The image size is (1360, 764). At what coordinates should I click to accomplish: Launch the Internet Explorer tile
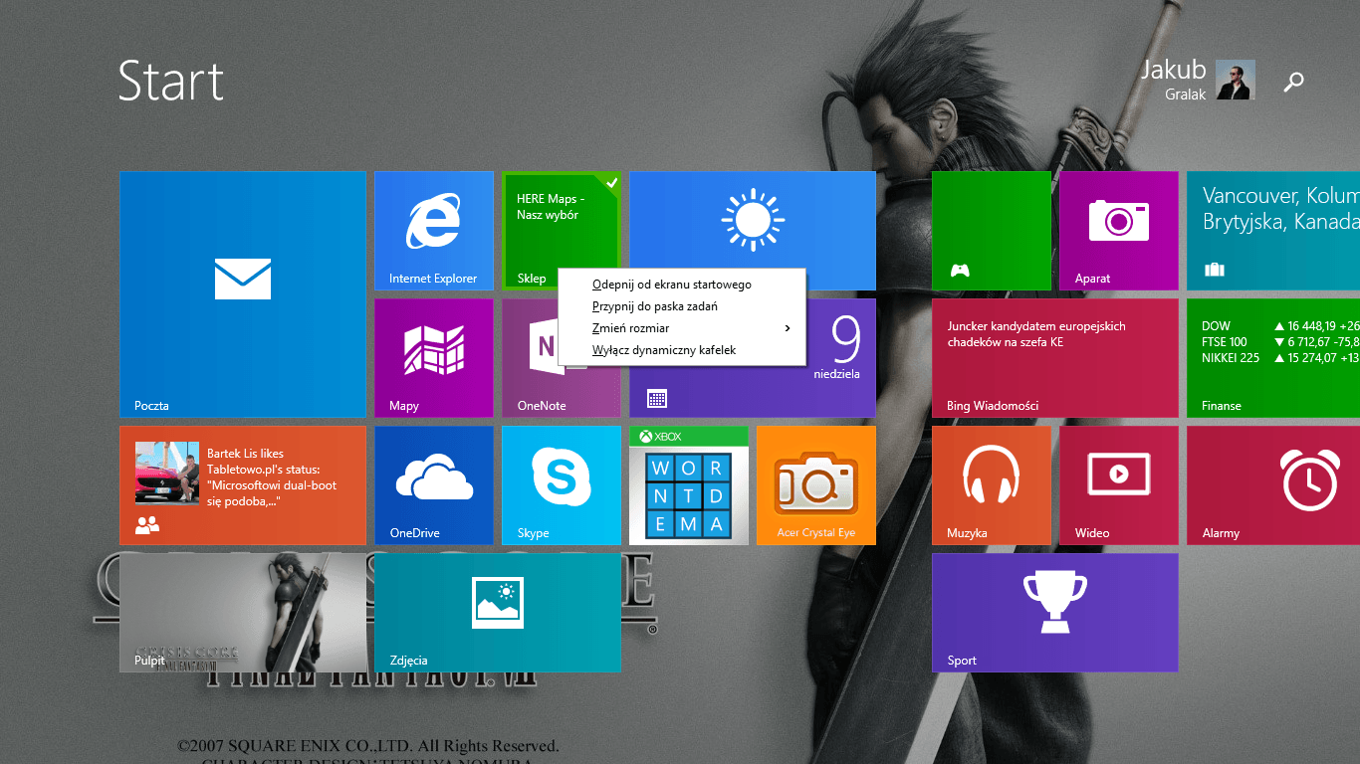coord(434,230)
